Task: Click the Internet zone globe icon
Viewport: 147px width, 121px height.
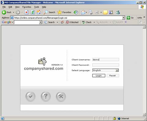Action: pyautogui.click(x=119, y=119)
